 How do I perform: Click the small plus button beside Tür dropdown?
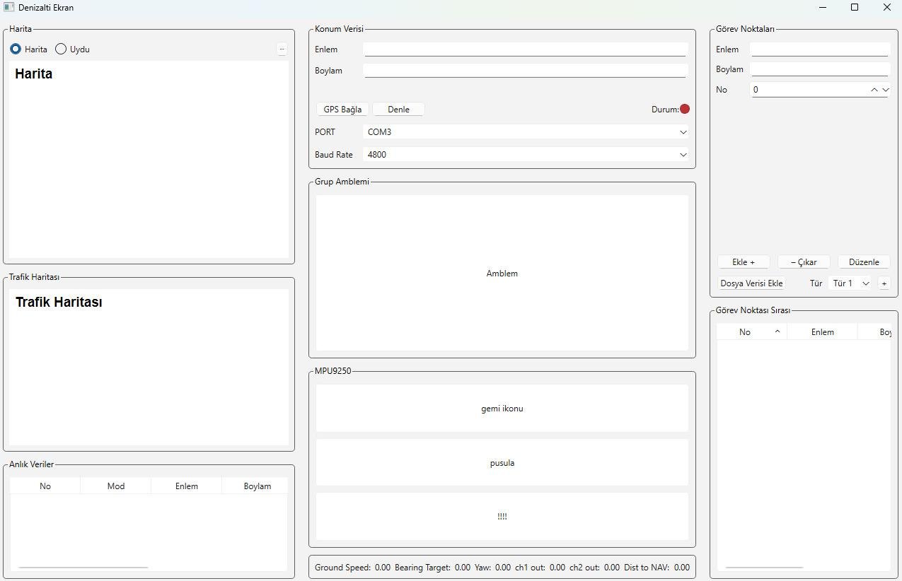(x=884, y=283)
